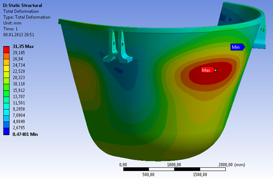273x179 pixels.
Task: Click the 4,8849 legend value
Action: point(19,122)
